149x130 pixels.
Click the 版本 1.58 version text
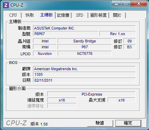(x=39, y=124)
